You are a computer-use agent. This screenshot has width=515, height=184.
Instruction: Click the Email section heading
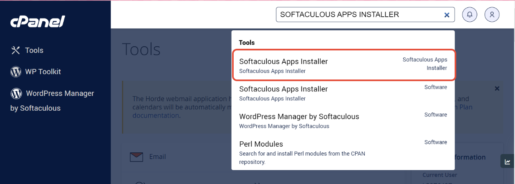point(158,157)
